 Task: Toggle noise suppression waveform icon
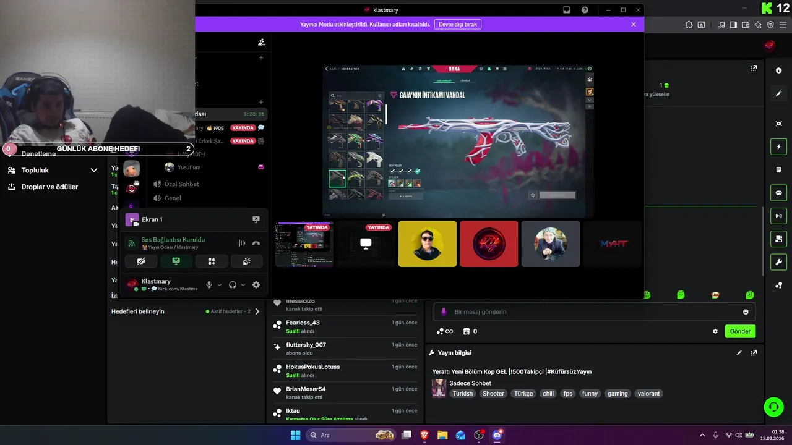pyautogui.click(x=241, y=243)
